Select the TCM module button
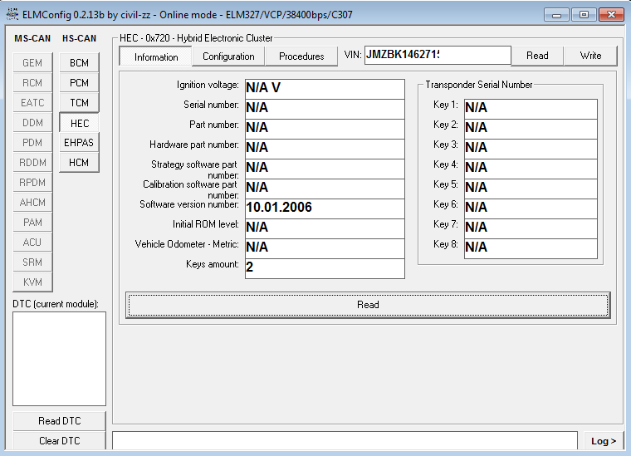The height and width of the screenshot is (456, 631). pos(79,103)
